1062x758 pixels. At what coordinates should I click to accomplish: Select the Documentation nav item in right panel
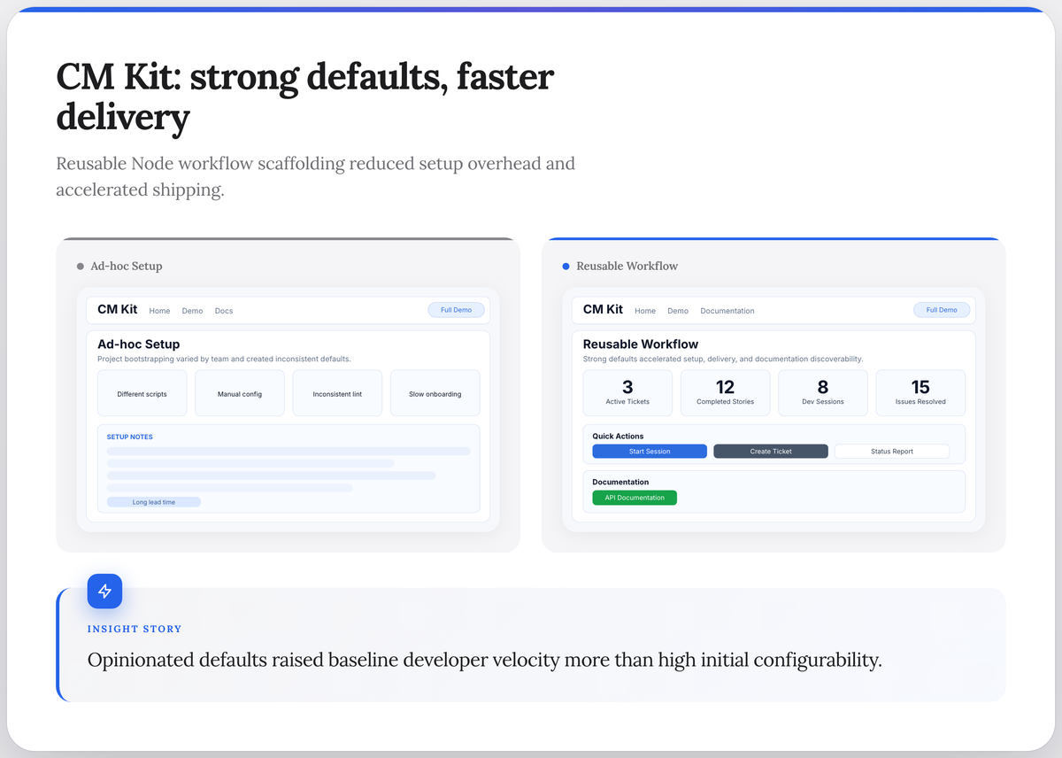point(727,311)
